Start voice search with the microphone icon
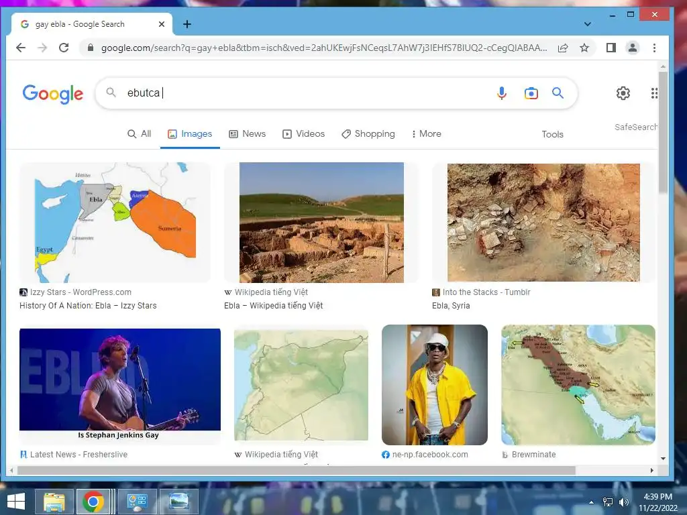687x515 pixels. tap(502, 93)
